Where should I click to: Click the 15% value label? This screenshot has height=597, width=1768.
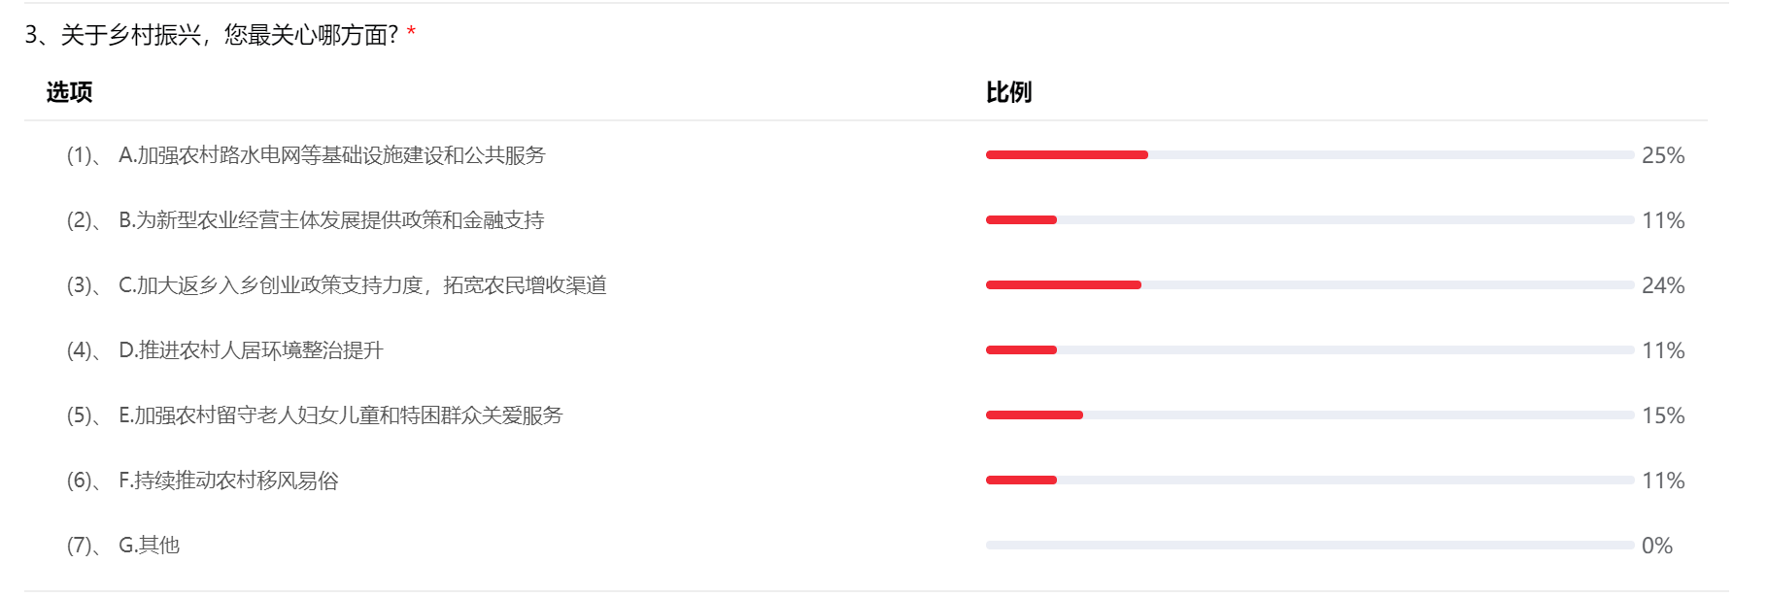point(1662,415)
